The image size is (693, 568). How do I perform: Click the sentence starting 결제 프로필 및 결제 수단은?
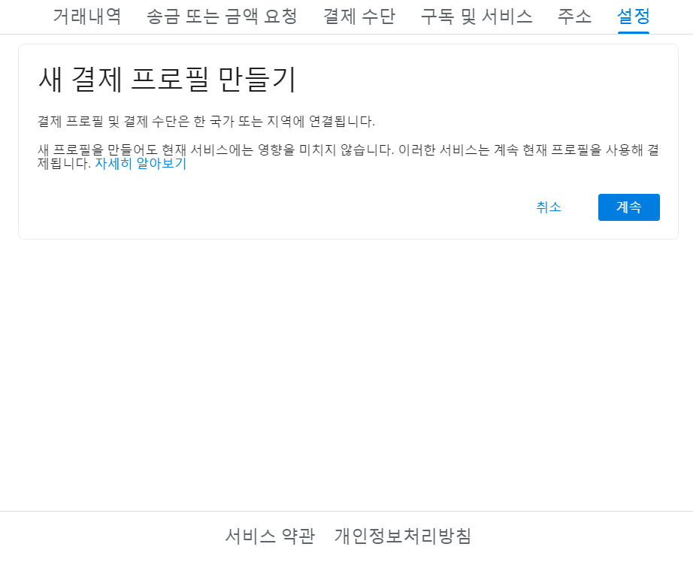(206, 121)
